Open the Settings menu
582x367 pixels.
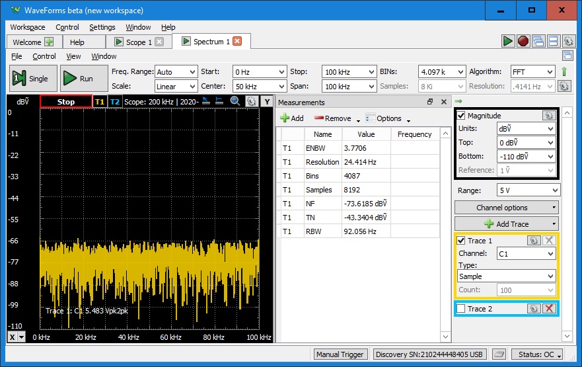(102, 27)
